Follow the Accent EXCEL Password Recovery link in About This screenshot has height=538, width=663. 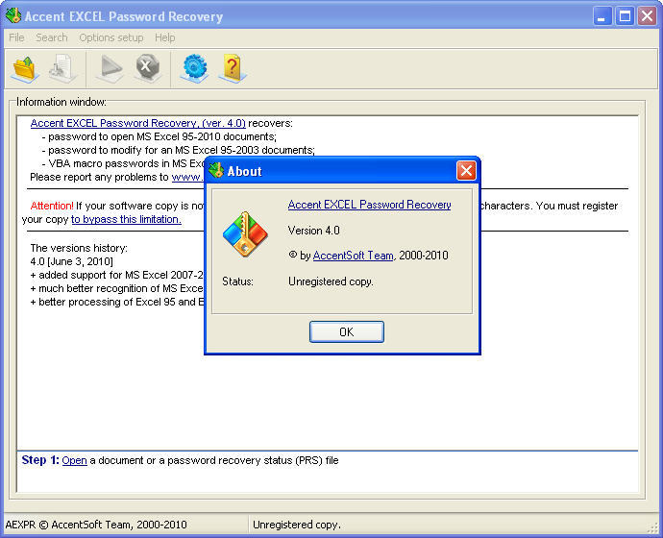[x=369, y=205]
